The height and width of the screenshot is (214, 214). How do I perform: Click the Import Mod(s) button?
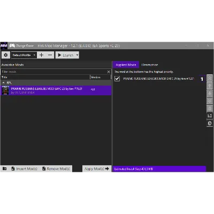pos(24,169)
